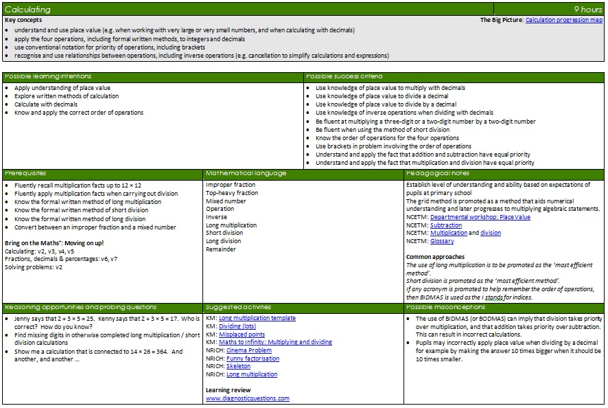Image resolution: width=608 pixels, height=408 pixels.
Task: Visit www.diagnosticquestions.com link
Action: click(x=248, y=398)
